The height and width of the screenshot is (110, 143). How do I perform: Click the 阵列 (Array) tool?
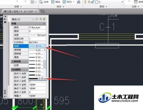[x=67, y=2]
